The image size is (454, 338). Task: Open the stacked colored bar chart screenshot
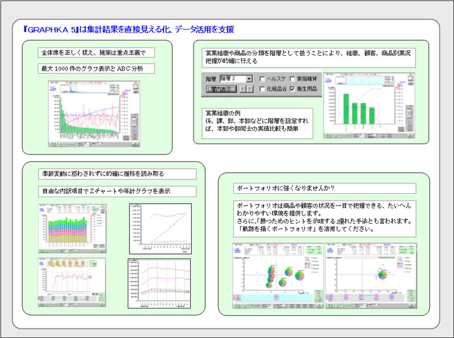pos(72,228)
